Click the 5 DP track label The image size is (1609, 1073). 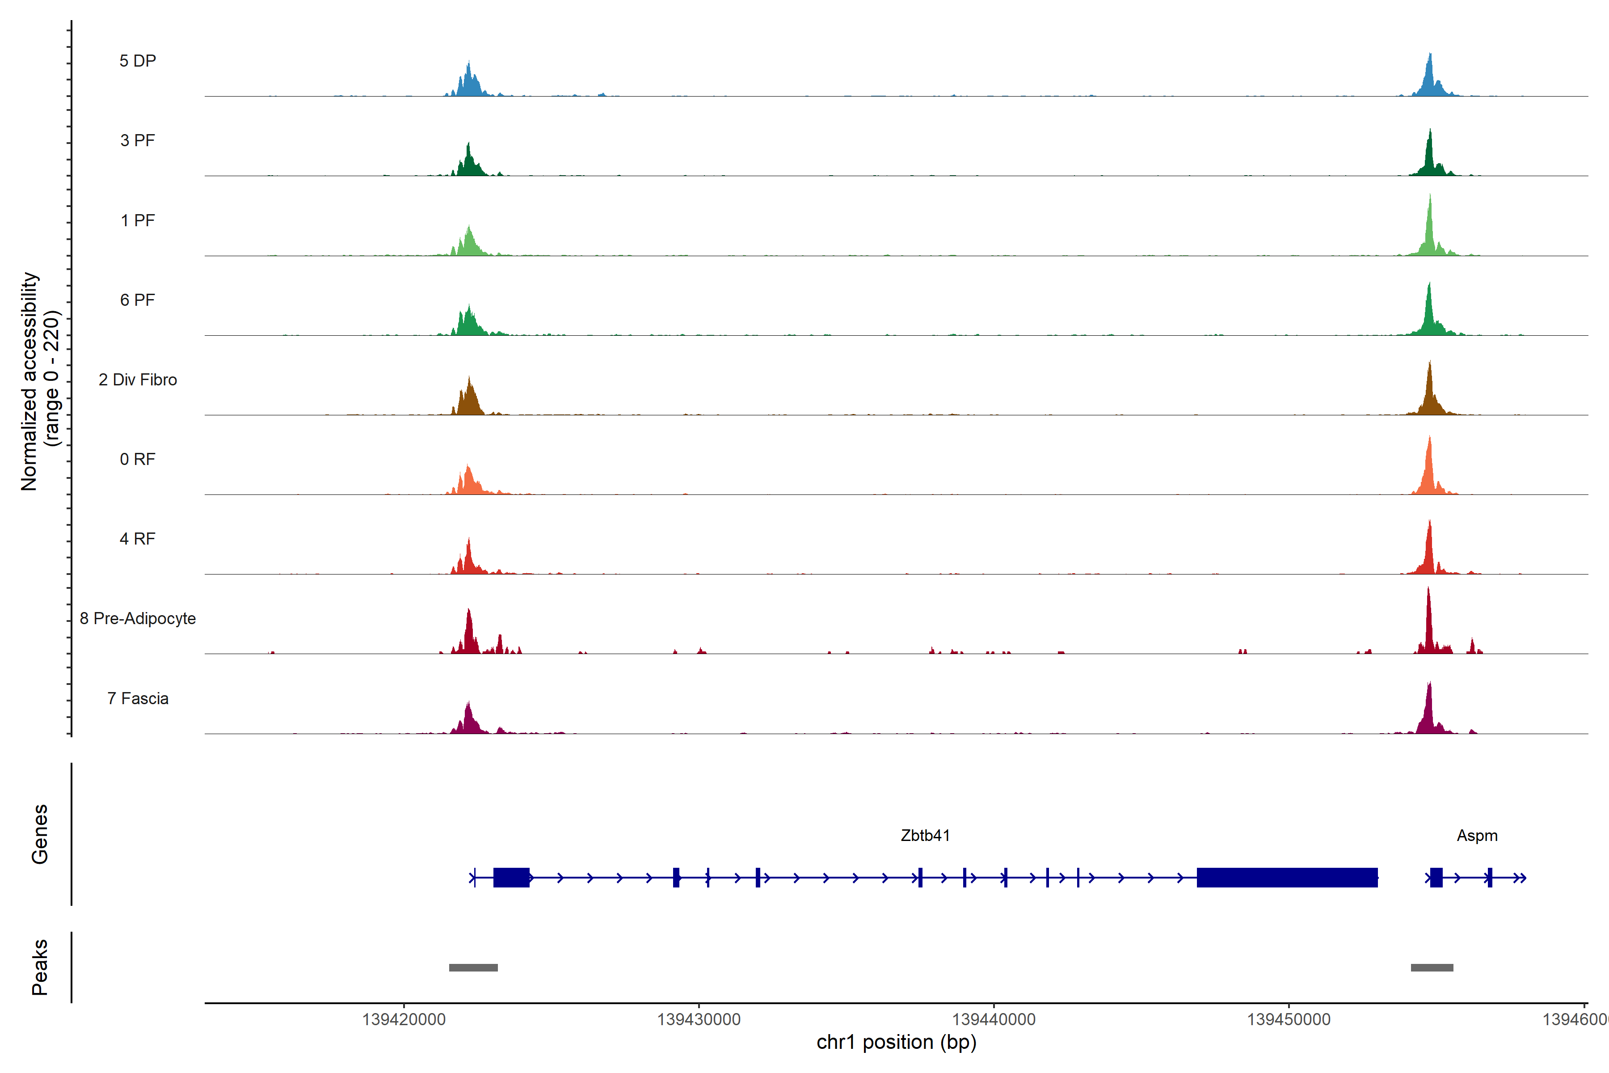(x=138, y=61)
